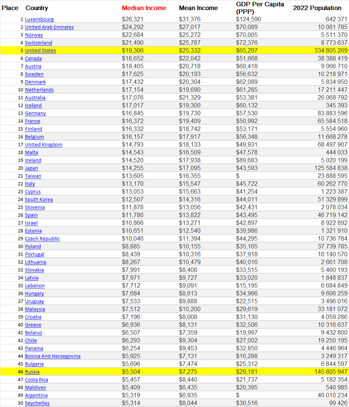Open the highlighted United States link
This screenshot has height=407, width=349.
click(40, 51)
